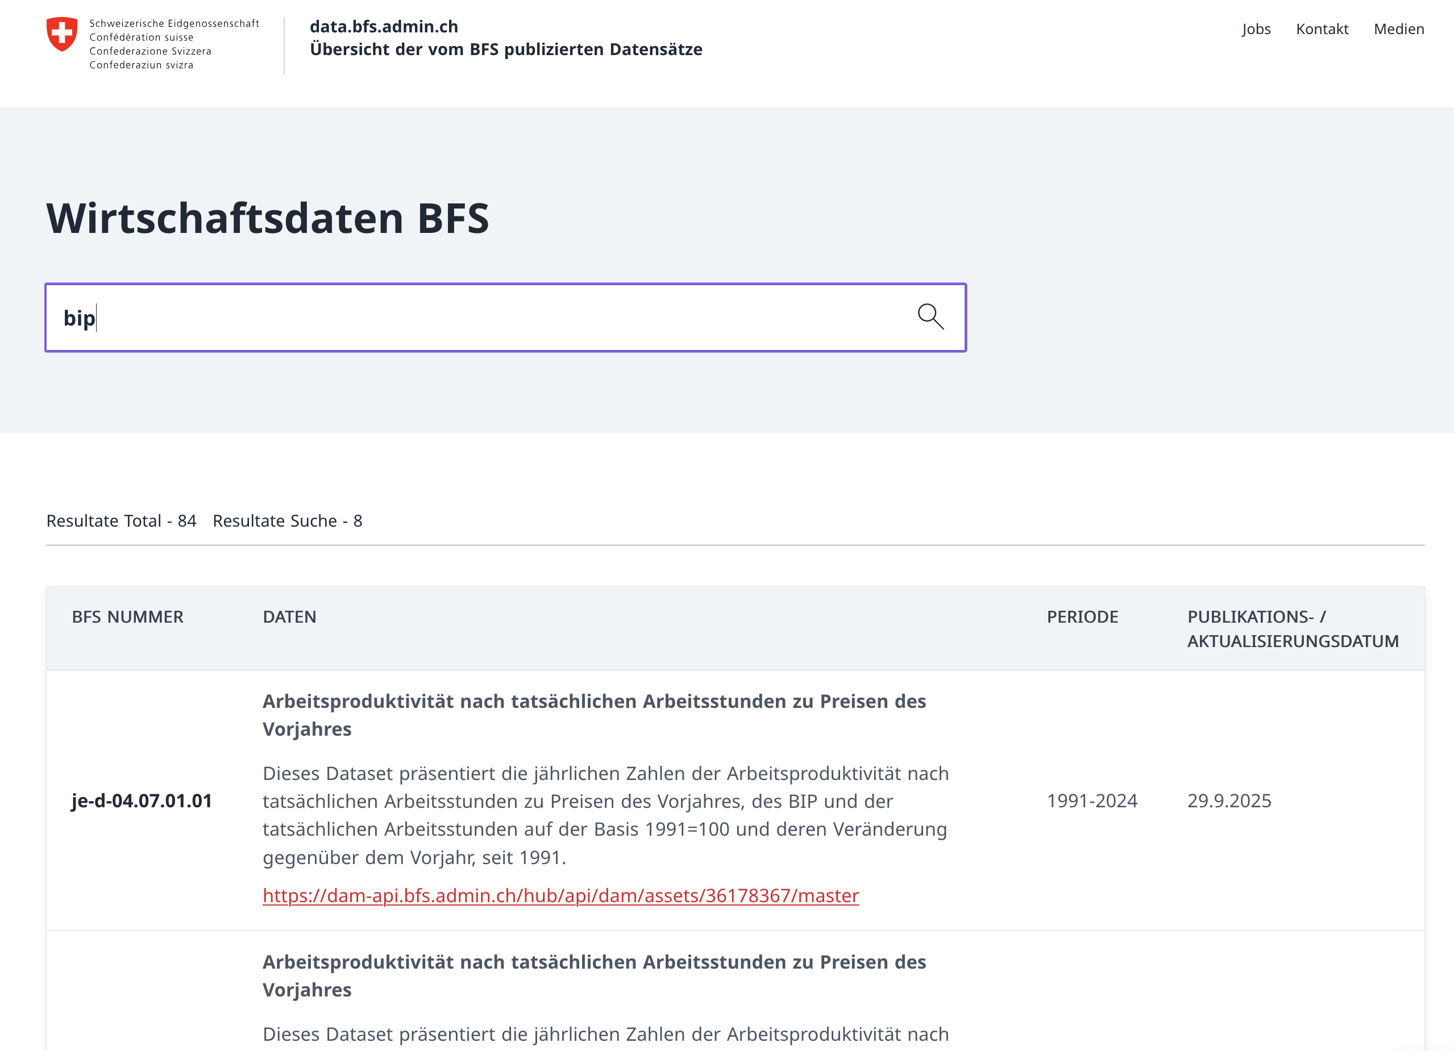
Task: Open the dam-api.bfs.admin.ch asset 36178367 link
Action: (560, 895)
